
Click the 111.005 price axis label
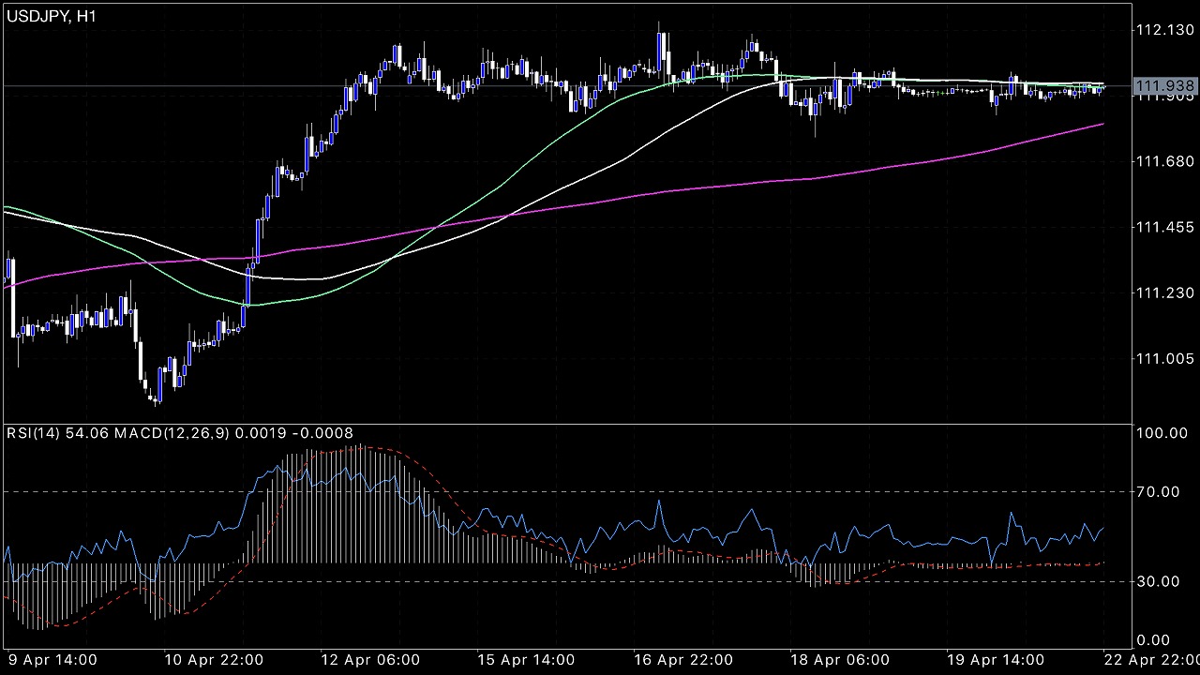[x=1163, y=359]
